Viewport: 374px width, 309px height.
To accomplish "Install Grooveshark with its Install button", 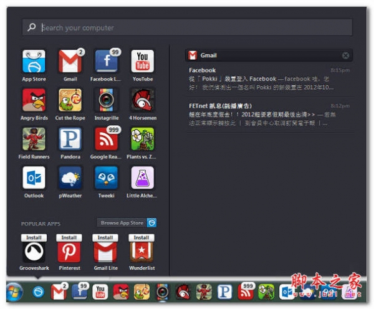I will tap(34, 238).
